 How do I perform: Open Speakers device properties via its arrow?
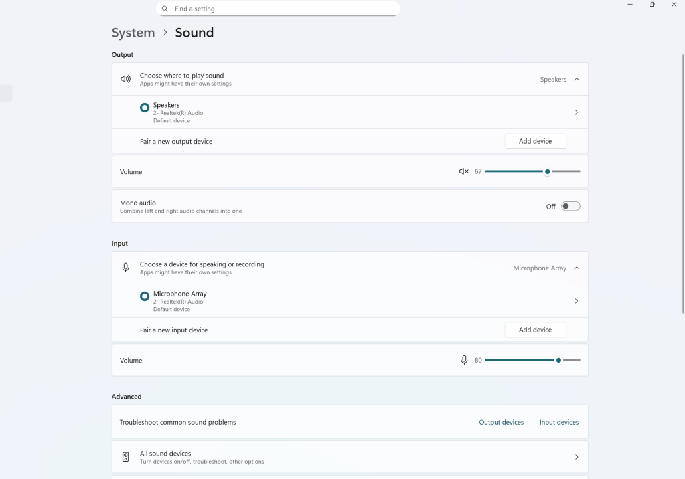point(576,112)
